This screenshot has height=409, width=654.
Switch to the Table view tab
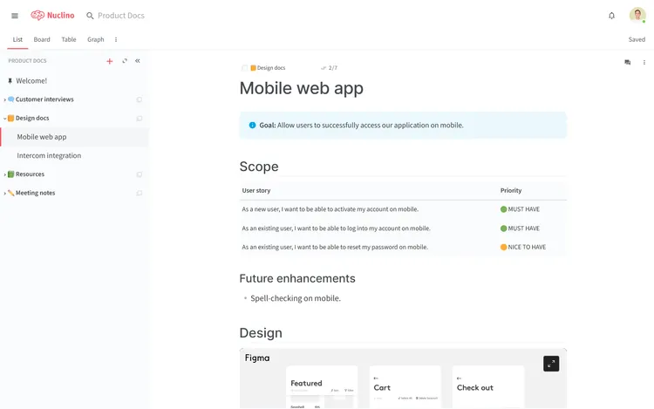point(69,39)
